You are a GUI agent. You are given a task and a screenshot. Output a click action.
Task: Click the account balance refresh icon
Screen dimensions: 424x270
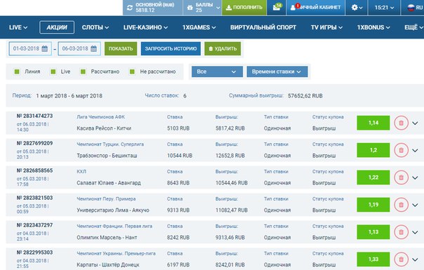coord(130,8)
